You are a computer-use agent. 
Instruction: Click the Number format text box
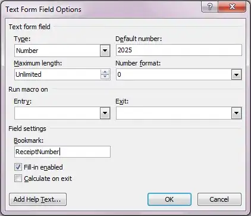pyautogui.click(x=174, y=74)
